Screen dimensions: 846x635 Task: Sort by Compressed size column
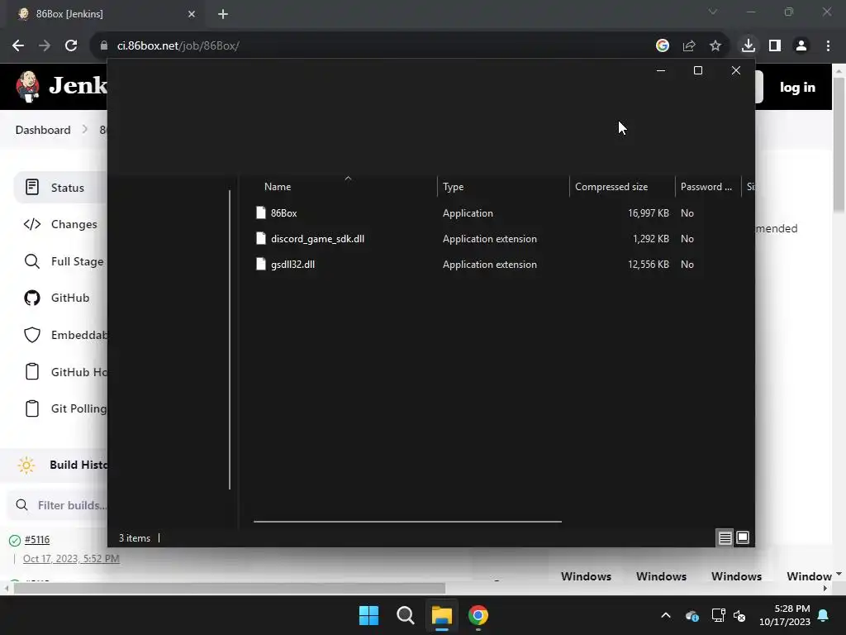[622, 187]
